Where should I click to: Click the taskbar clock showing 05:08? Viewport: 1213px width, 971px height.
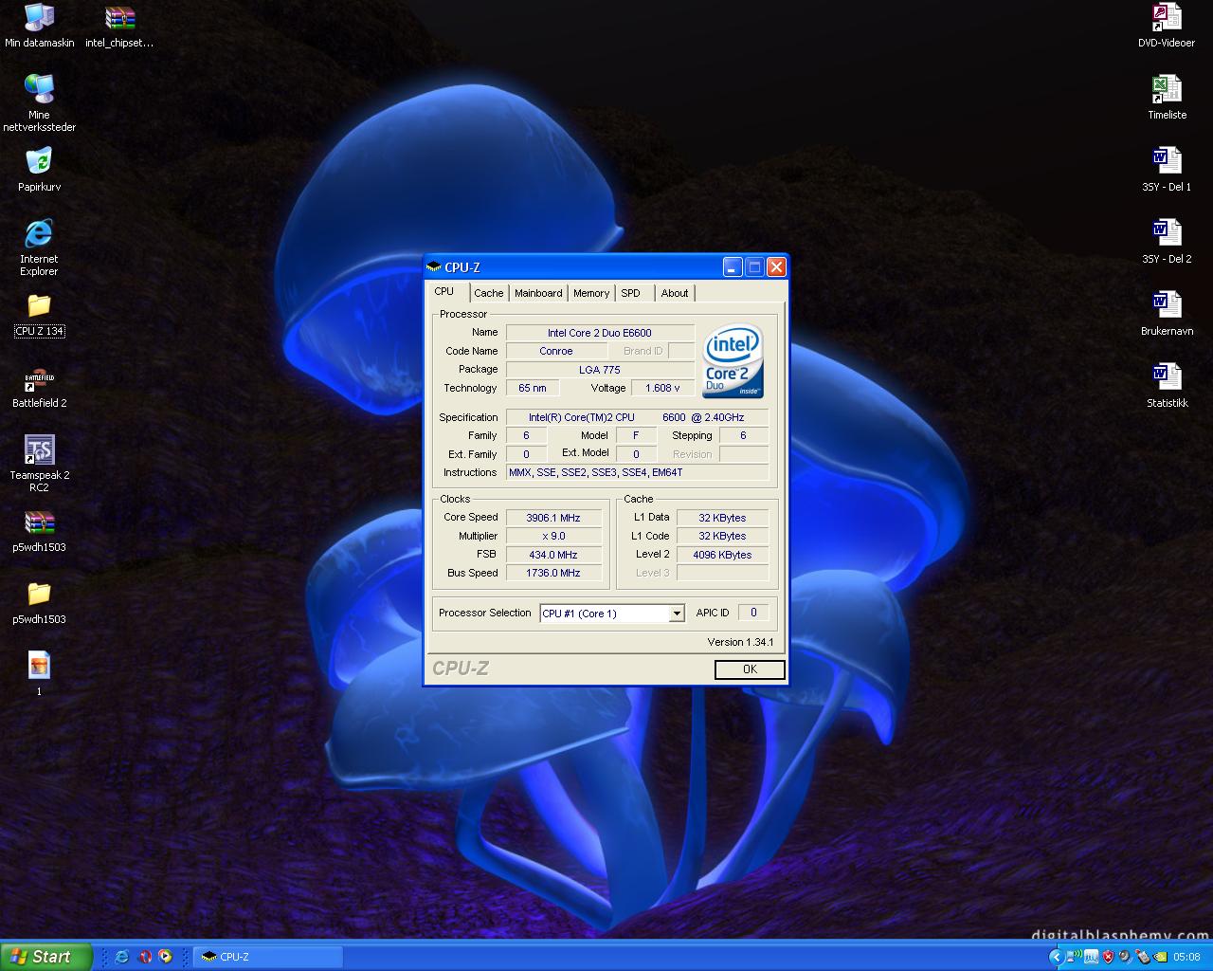[x=1186, y=957]
